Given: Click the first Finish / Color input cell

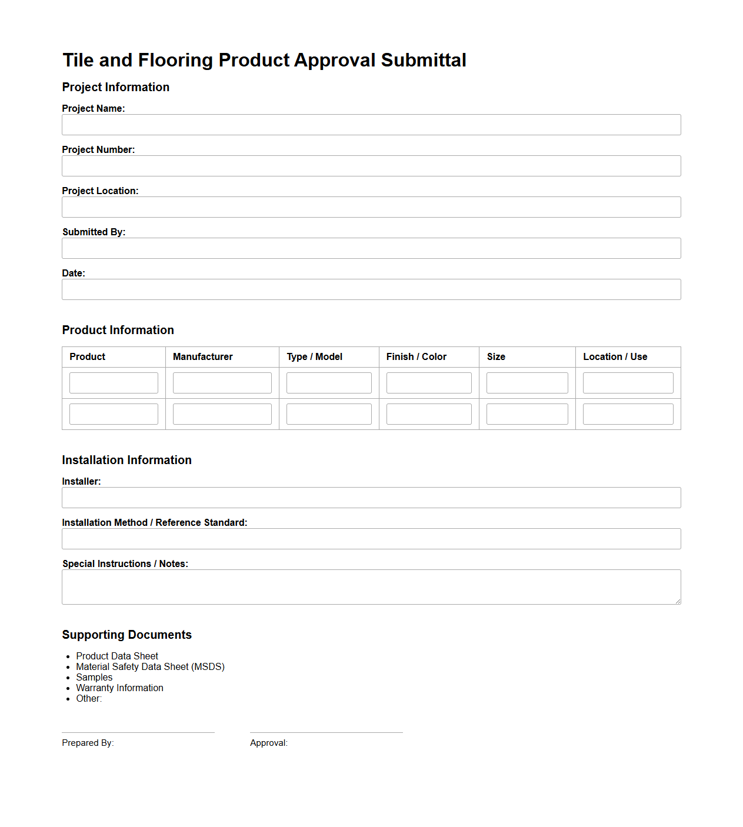Looking at the screenshot, I should [428, 382].
